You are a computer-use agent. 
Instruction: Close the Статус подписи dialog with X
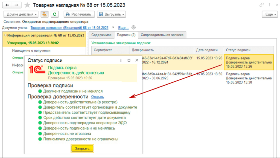(x=137, y=60)
